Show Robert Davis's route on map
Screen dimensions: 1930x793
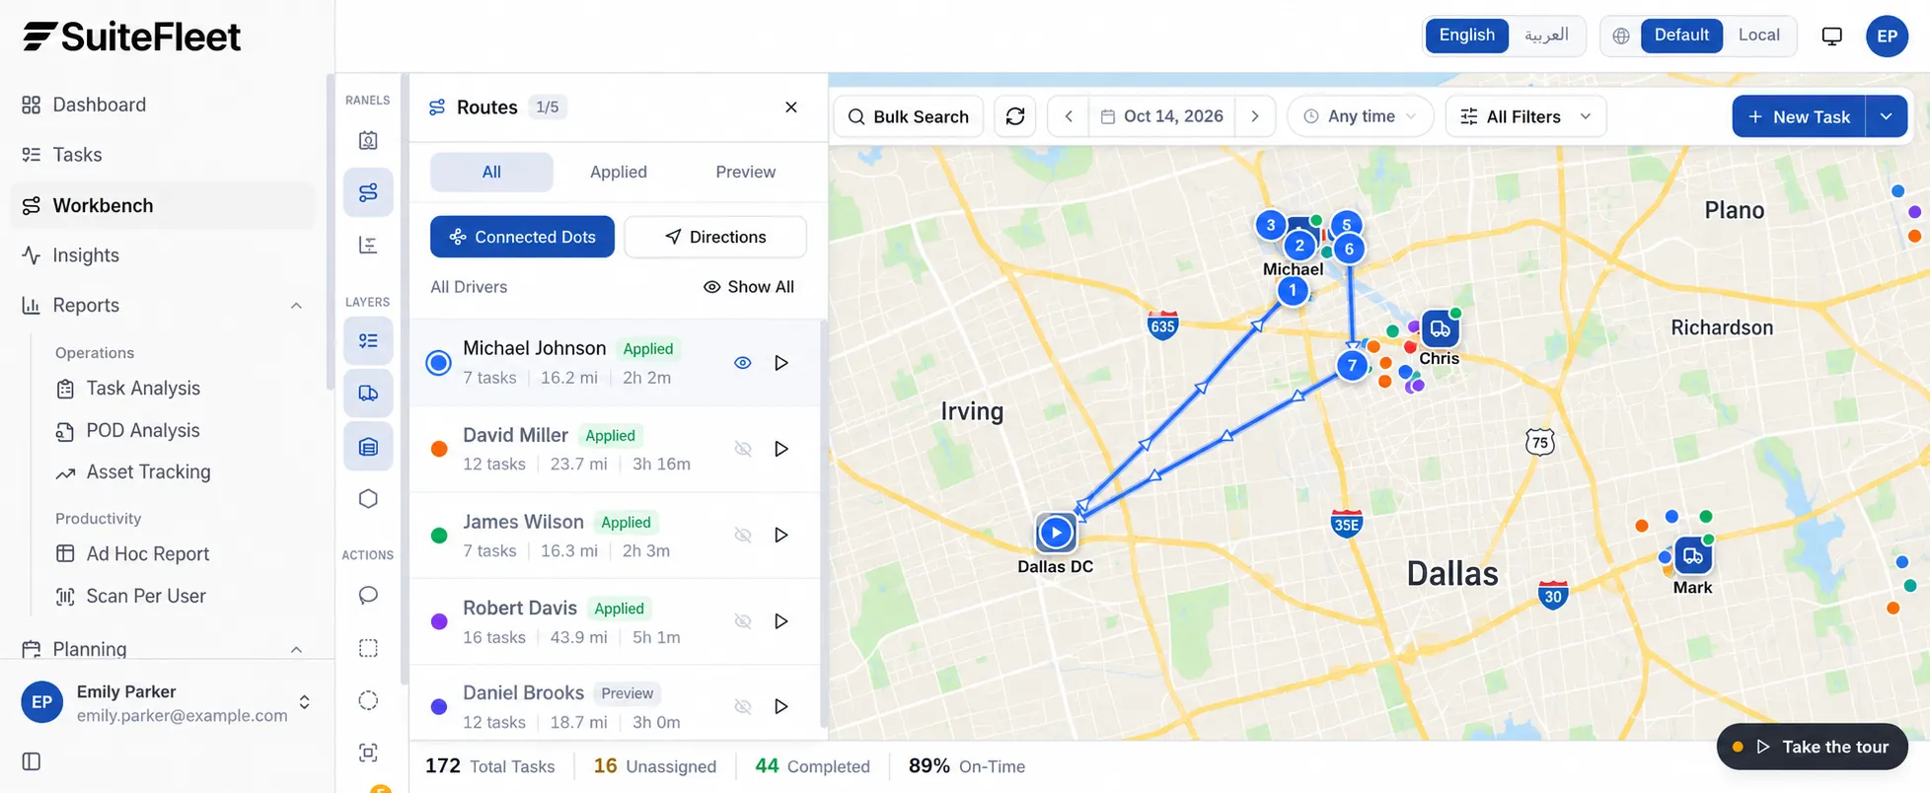pos(743,621)
